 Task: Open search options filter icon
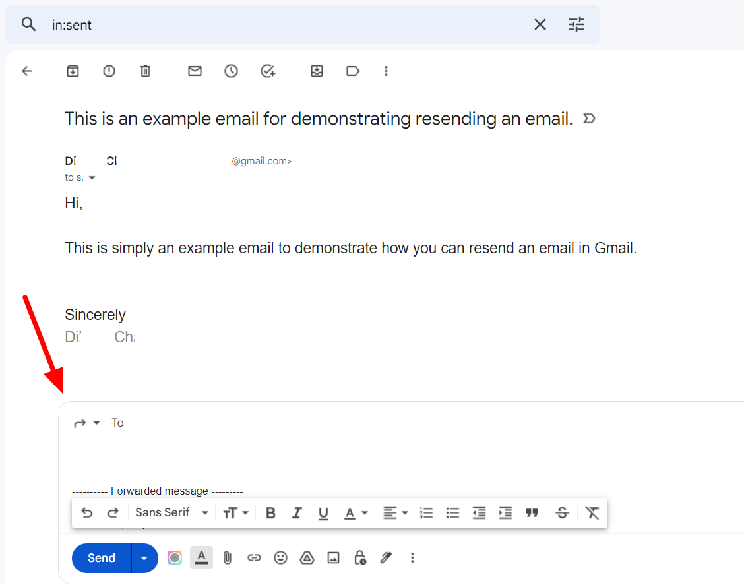tap(576, 24)
